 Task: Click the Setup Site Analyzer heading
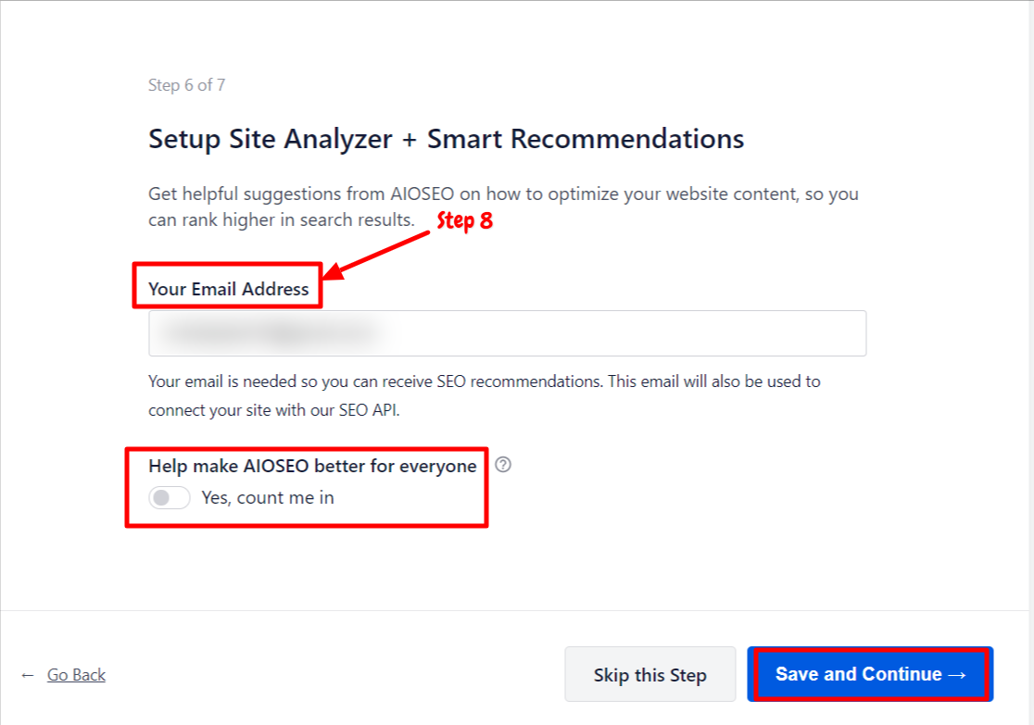[x=447, y=139]
